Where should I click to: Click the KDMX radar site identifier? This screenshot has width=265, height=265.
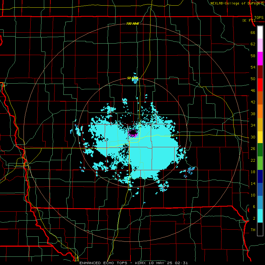[141, 263]
